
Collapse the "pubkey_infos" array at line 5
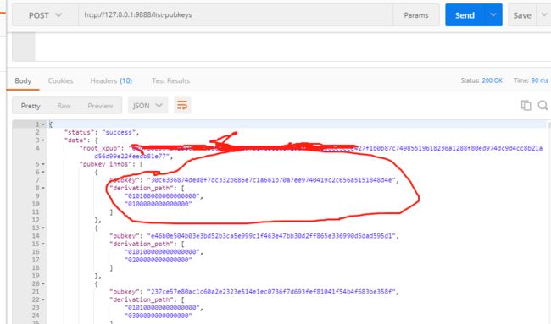point(43,164)
